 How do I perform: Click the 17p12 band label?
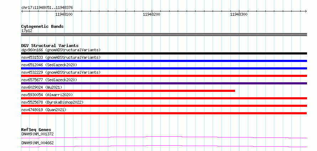coord(27,31)
